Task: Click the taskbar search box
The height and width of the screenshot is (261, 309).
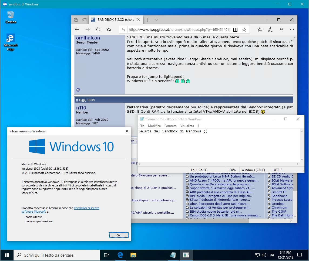Action: coord(57,255)
